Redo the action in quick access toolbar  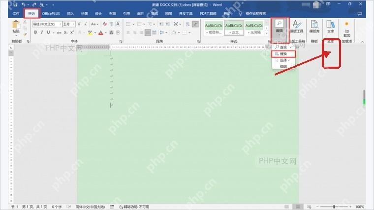34,4
